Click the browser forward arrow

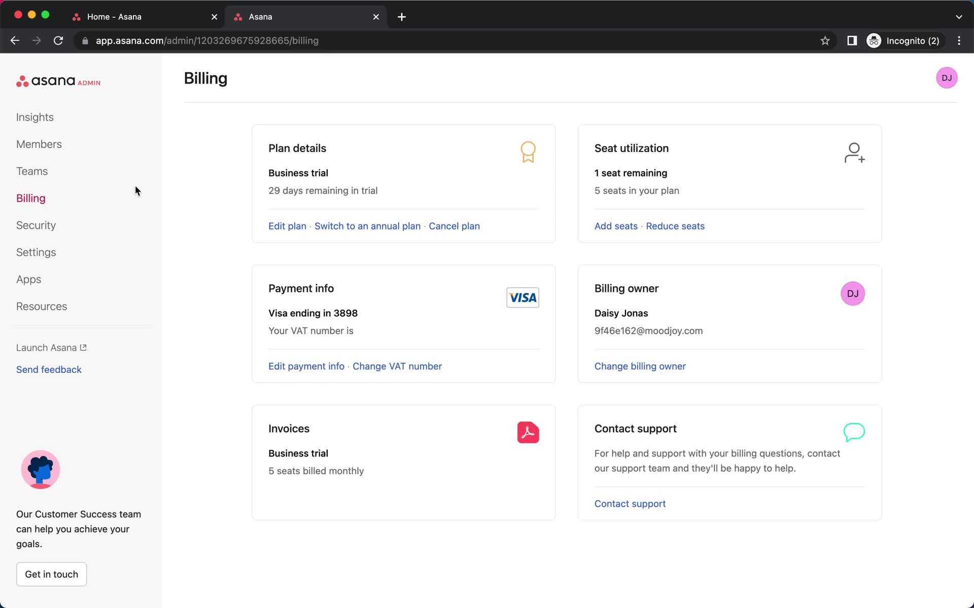[37, 41]
